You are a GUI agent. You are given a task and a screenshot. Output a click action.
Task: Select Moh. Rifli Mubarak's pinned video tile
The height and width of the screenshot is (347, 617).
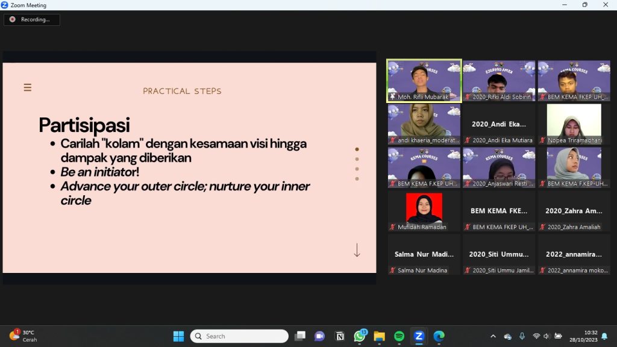point(424,81)
